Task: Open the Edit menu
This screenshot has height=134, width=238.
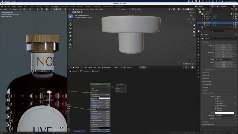Action: click(9, 6)
